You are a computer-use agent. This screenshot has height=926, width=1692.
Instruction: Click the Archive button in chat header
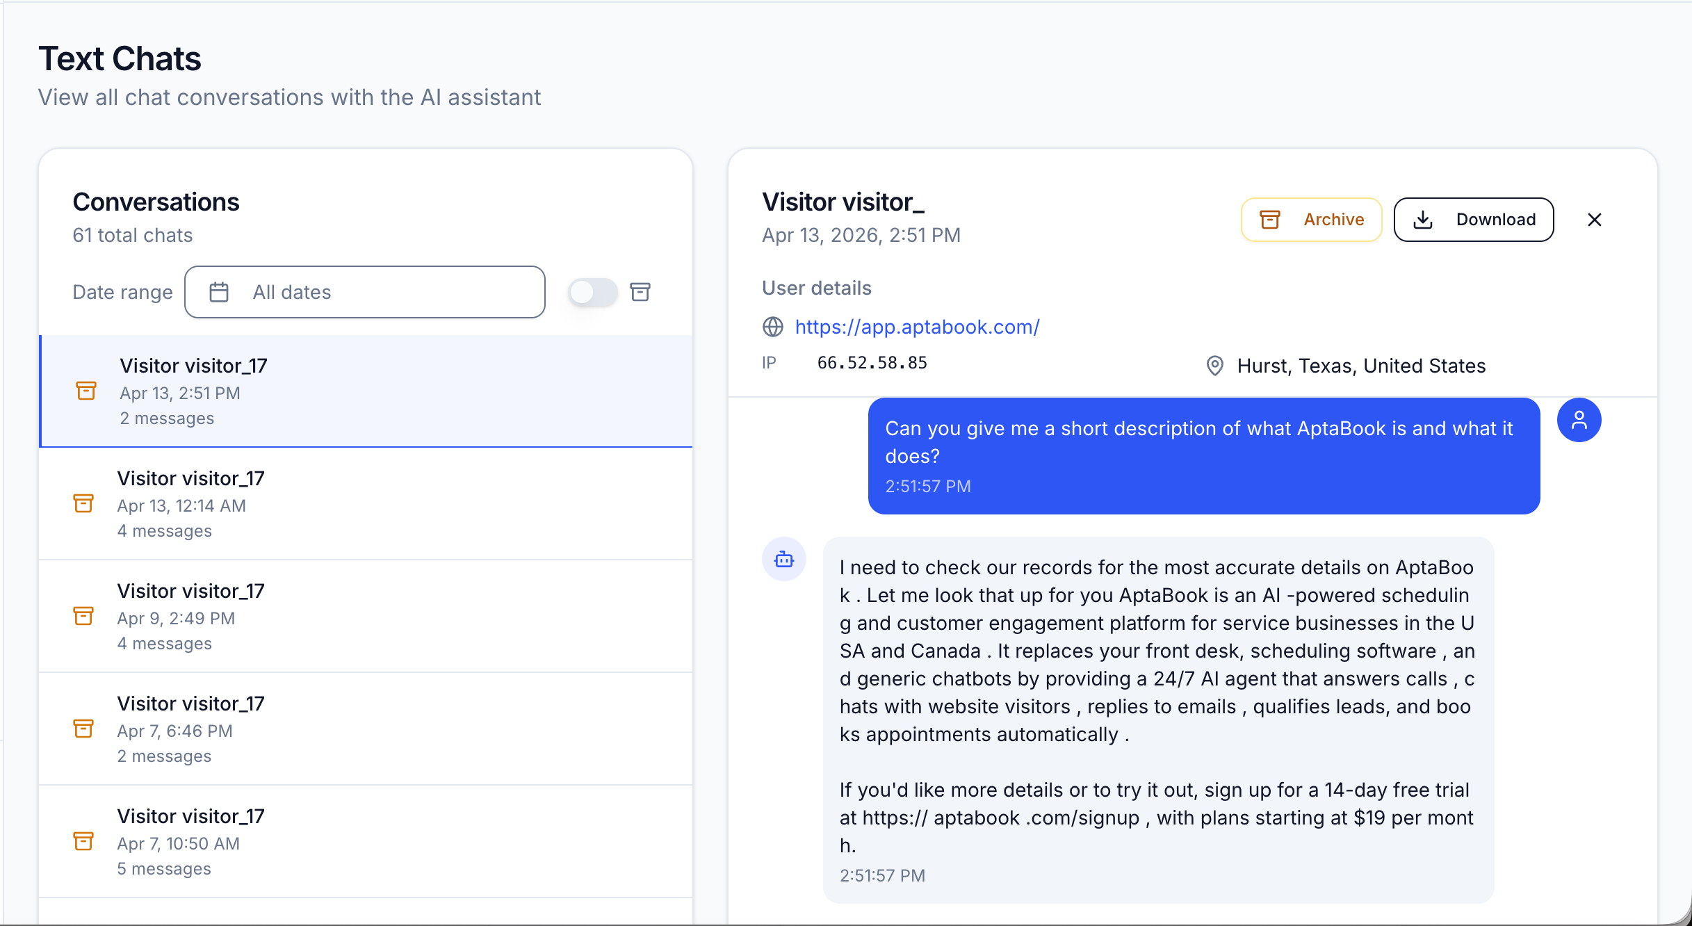(x=1312, y=220)
